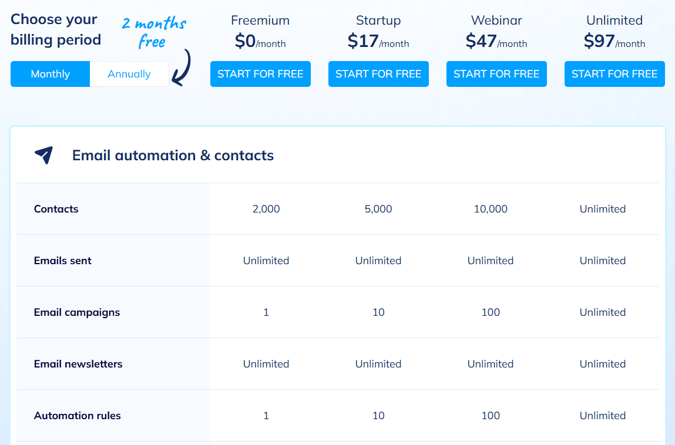The image size is (675, 445).
Task: Click the Email automation & contacts heading
Action: pyautogui.click(x=173, y=156)
